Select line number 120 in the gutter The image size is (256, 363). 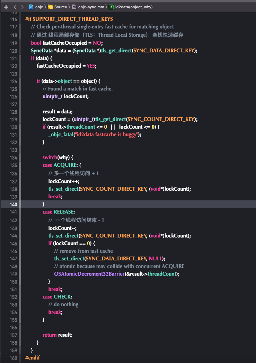click(x=14, y=51)
